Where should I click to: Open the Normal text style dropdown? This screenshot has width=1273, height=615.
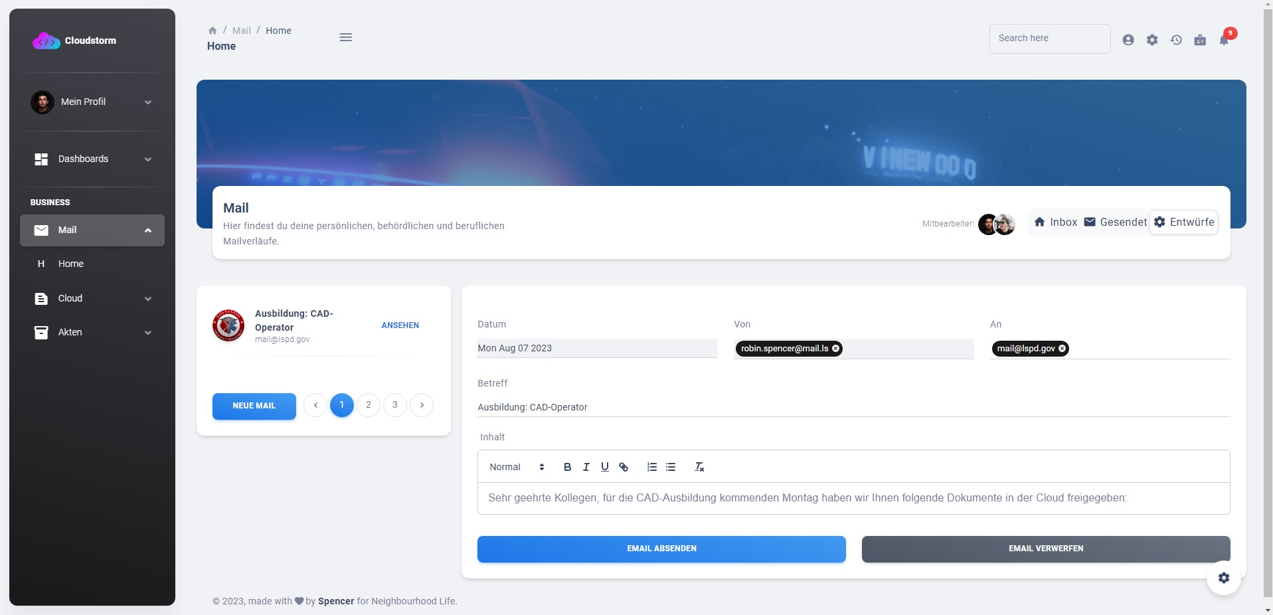[x=516, y=467]
